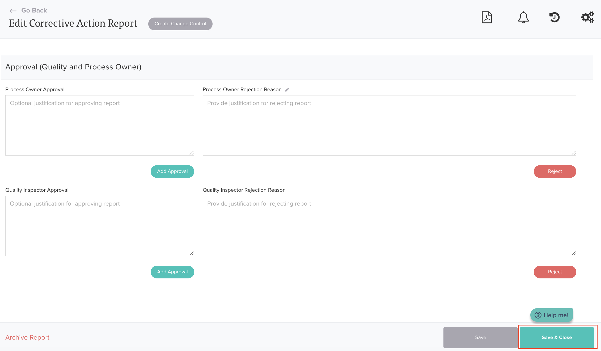Image resolution: width=601 pixels, height=351 pixels.
Task: Focus Quality Inspector Rejection Reason field
Action: (x=389, y=226)
